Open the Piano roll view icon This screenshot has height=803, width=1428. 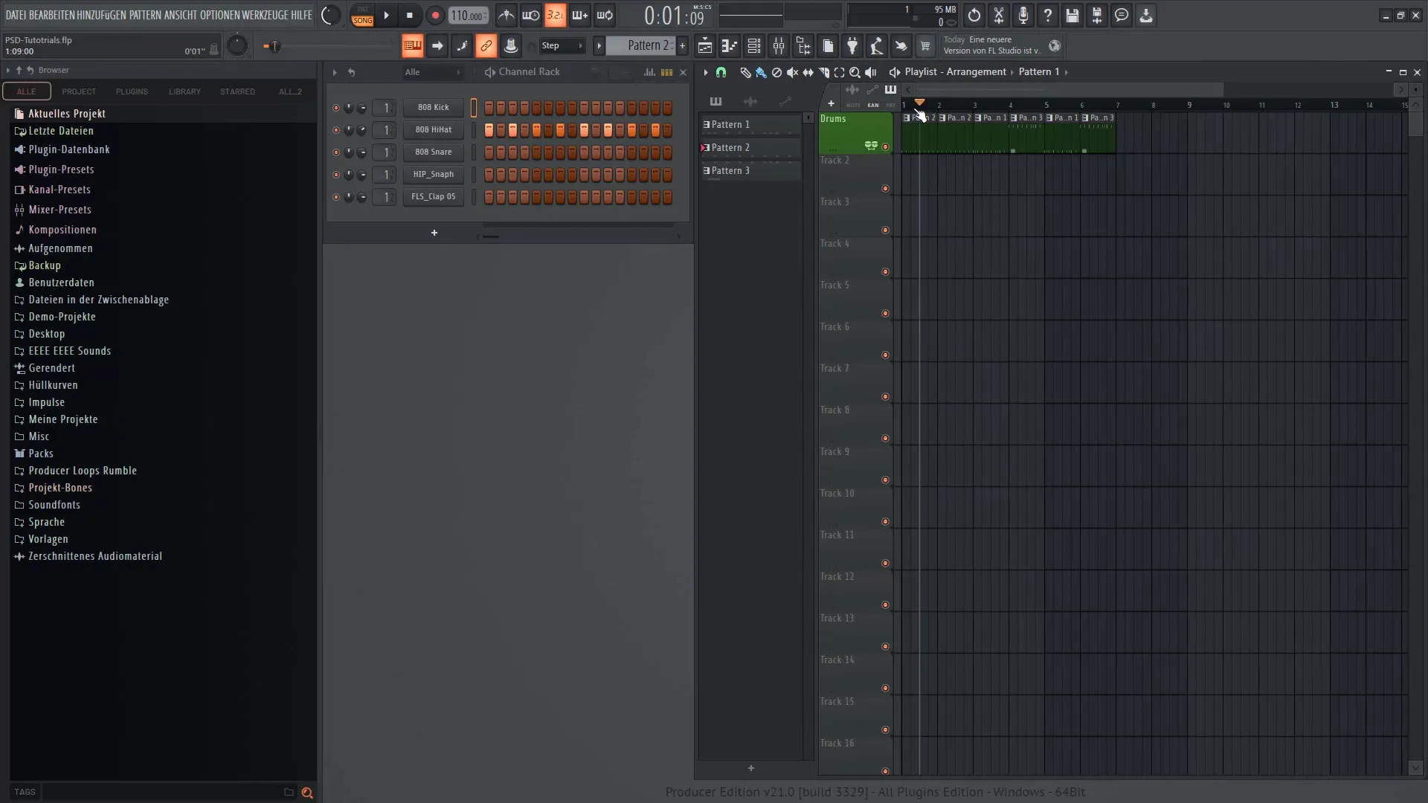click(730, 46)
